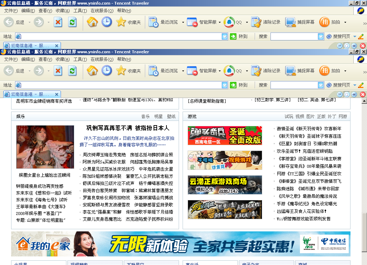367x265 pixels.
Task: Click 捕捉屏幕 screen capture in topmost toolbar
Action: point(291,22)
